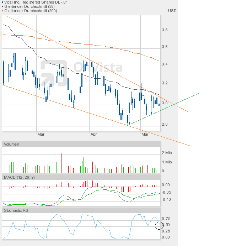231x246 pixels.
Task: Click the orange 200-day average legend marker
Action: 3,11
